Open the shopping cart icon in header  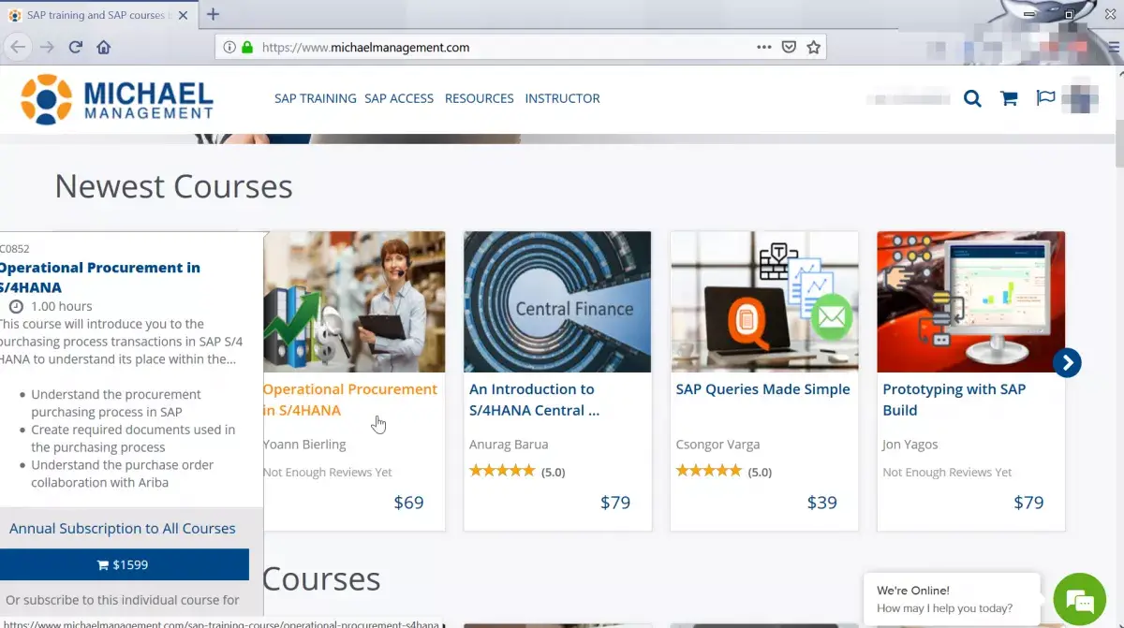coord(1009,98)
